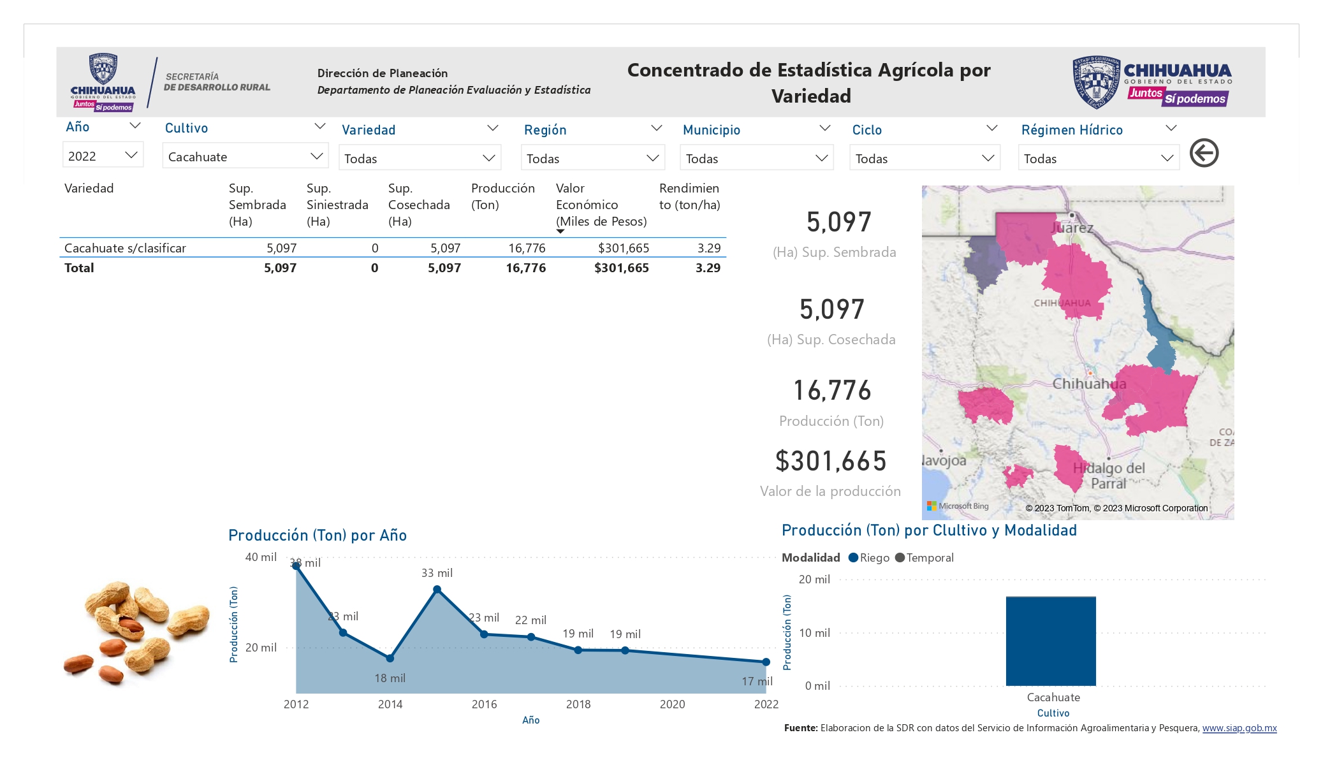The height and width of the screenshot is (765, 1323).
Task: Select the blue Cacahuate bar in the chart
Action: [1051, 641]
